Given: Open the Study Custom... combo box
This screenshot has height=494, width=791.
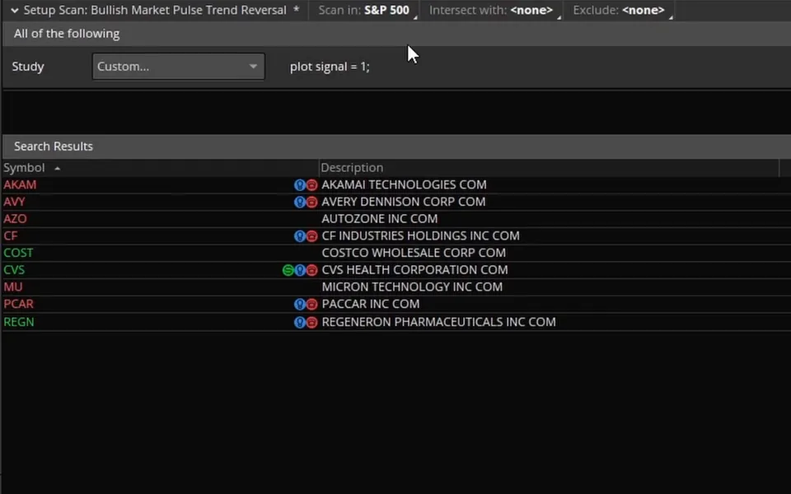Looking at the screenshot, I should point(178,67).
